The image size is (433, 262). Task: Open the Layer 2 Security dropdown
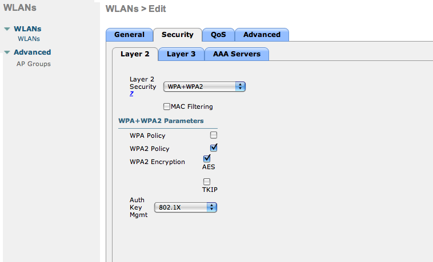(x=204, y=87)
